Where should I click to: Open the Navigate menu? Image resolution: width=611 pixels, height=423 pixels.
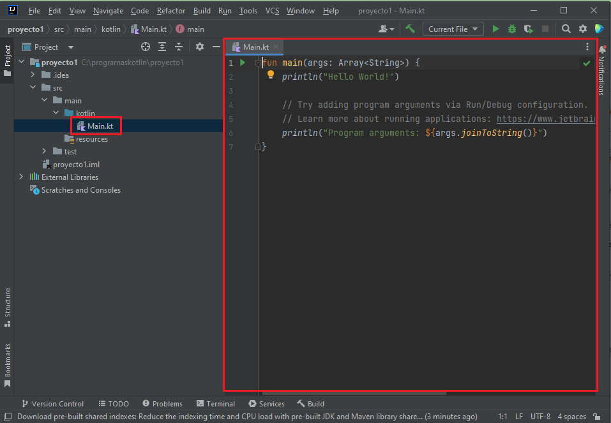point(108,10)
